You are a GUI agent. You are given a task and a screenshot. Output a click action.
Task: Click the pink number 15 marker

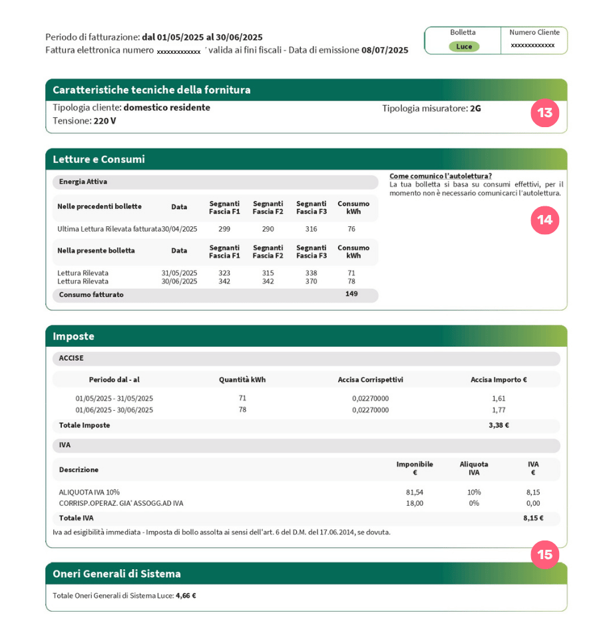(544, 554)
